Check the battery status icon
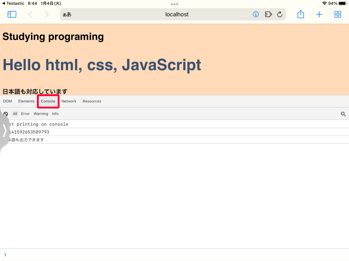The height and width of the screenshot is (261, 349). pyautogui.click(x=342, y=3)
